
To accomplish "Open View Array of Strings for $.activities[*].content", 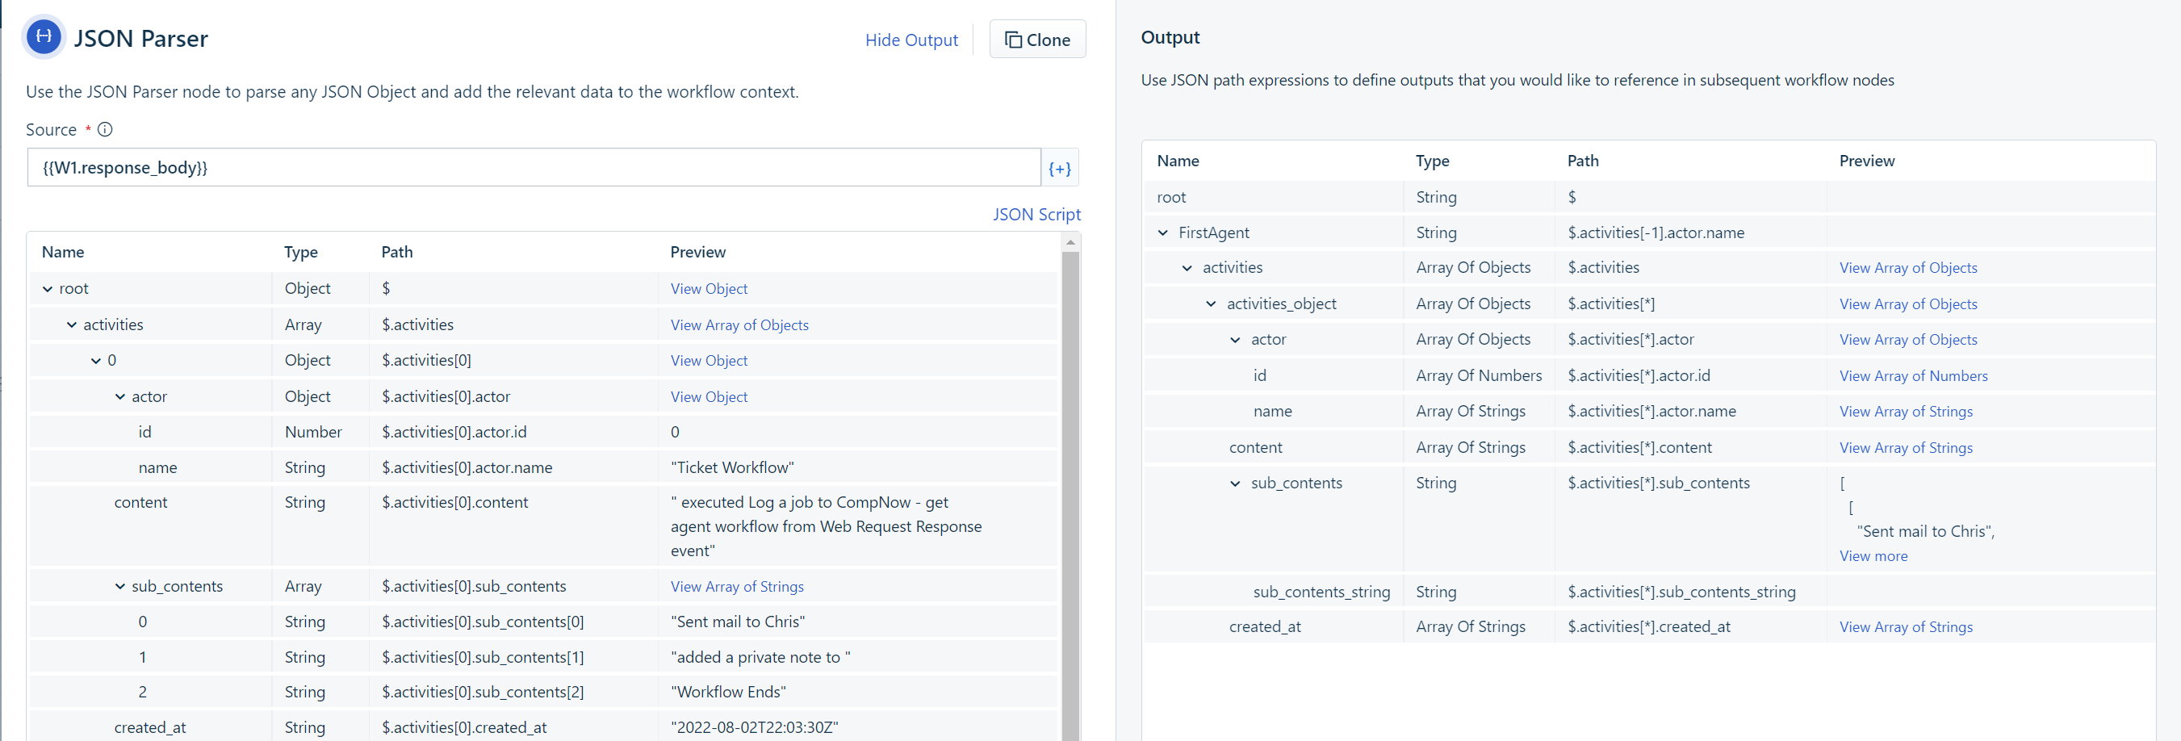I will click(1905, 448).
